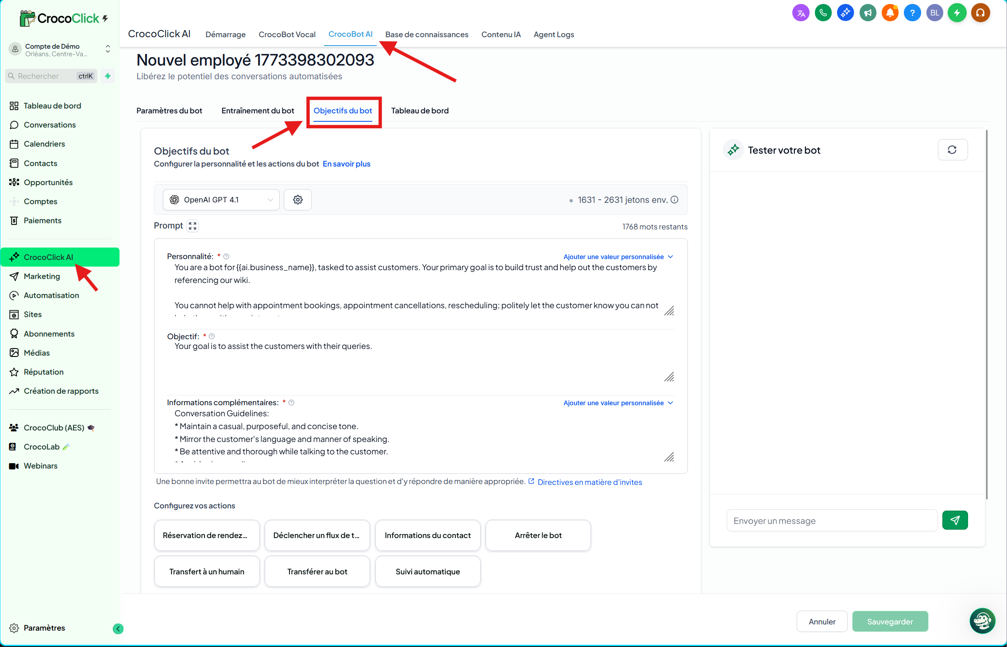Image resolution: width=1007 pixels, height=647 pixels.
Task: Click the Annuler button
Action: click(822, 622)
